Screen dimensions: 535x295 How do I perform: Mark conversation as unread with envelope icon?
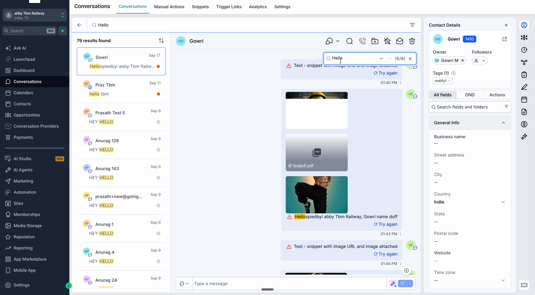400,41
